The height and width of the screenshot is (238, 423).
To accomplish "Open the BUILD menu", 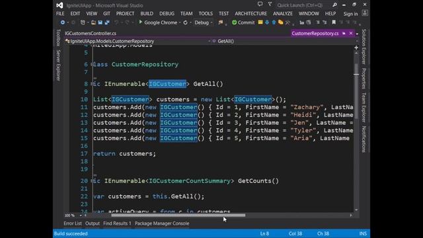I will [147, 13].
